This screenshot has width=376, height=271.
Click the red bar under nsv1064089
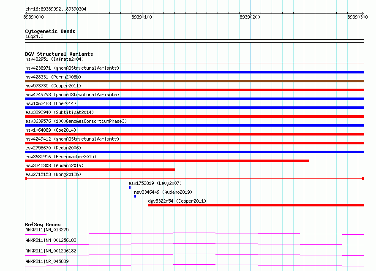coord(194,134)
